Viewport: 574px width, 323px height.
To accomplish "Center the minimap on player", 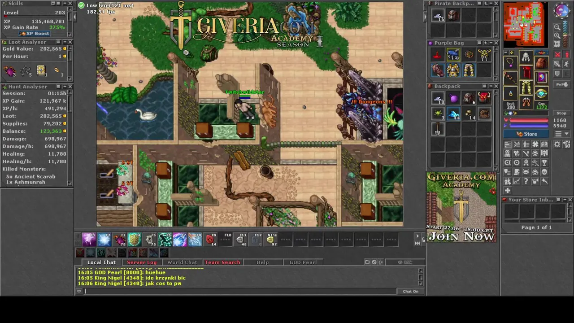I will click(x=557, y=44).
